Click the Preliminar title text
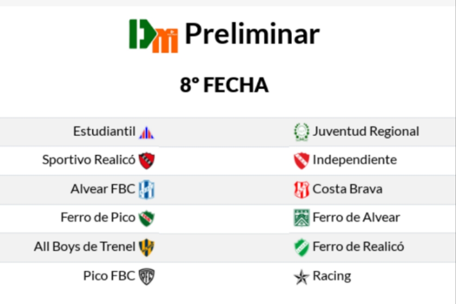 pos(252,34)
